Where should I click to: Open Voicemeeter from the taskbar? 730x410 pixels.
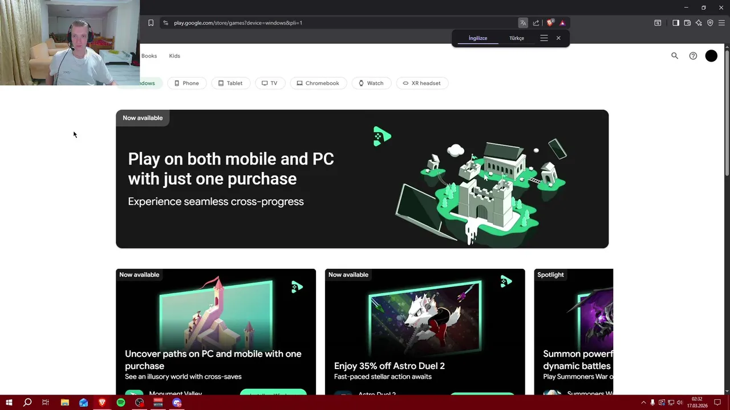(x=158, y=403)
